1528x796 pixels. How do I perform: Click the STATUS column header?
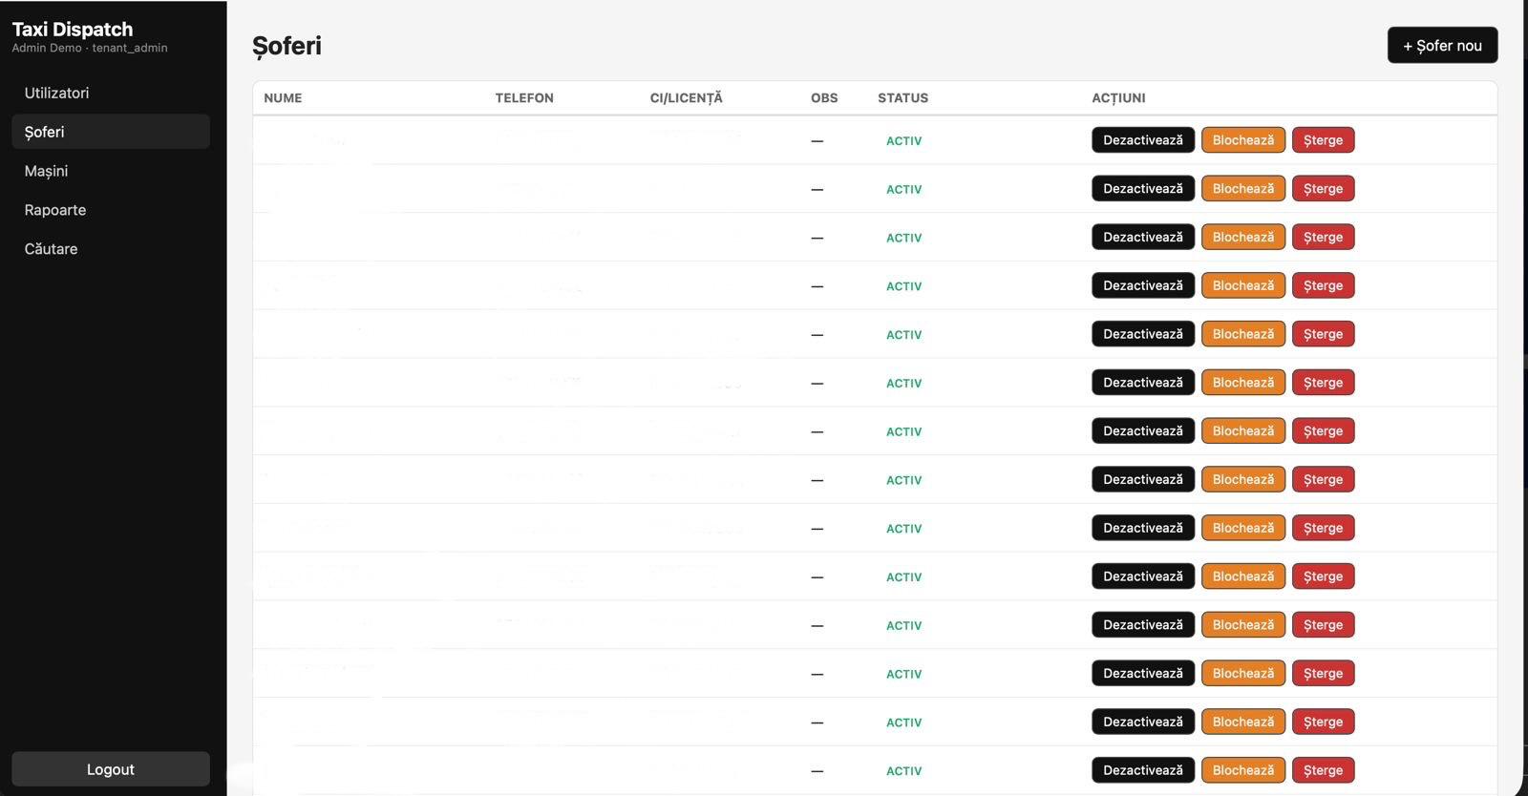coord(902,98)
